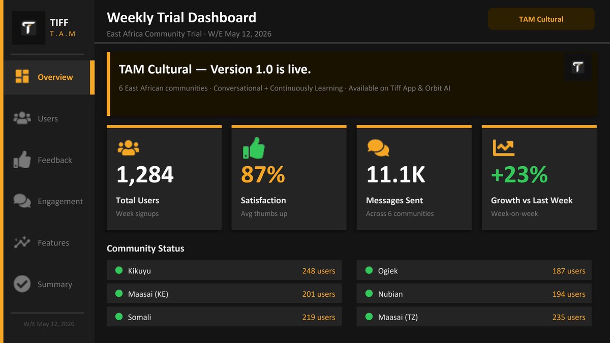The height and width of the screenshot is (343, 610).
Task: Click the Growth vs Last Week label
Action: (x=532, y=200)
